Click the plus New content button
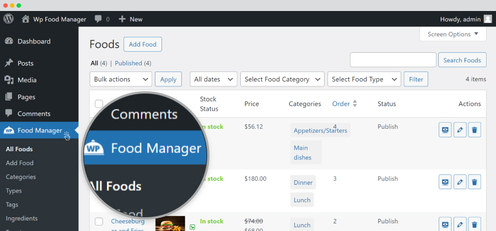 122,19
